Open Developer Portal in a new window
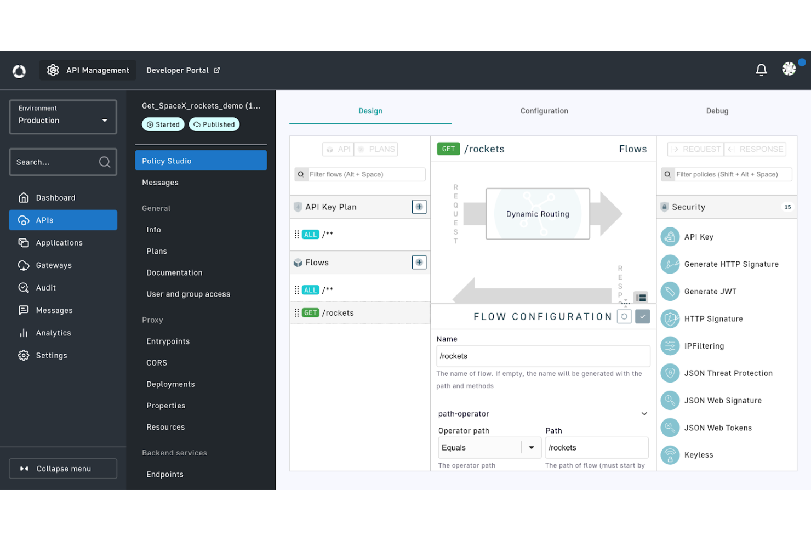The image size is (811, 541). coord(183,70)
